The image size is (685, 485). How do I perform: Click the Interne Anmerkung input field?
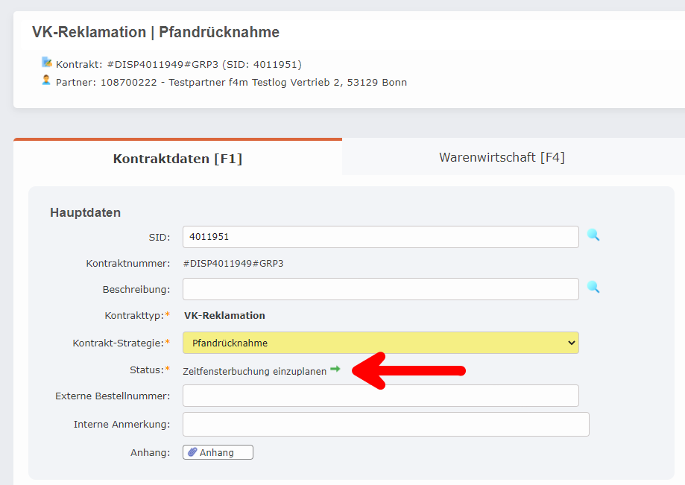[x=385, y=423]
